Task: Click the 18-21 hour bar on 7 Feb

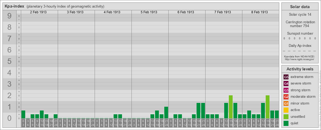Action: pyautogui.click(x=235, y=110)
